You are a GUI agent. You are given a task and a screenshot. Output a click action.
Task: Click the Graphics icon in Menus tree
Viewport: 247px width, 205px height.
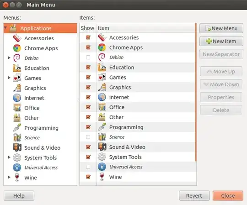17,88
